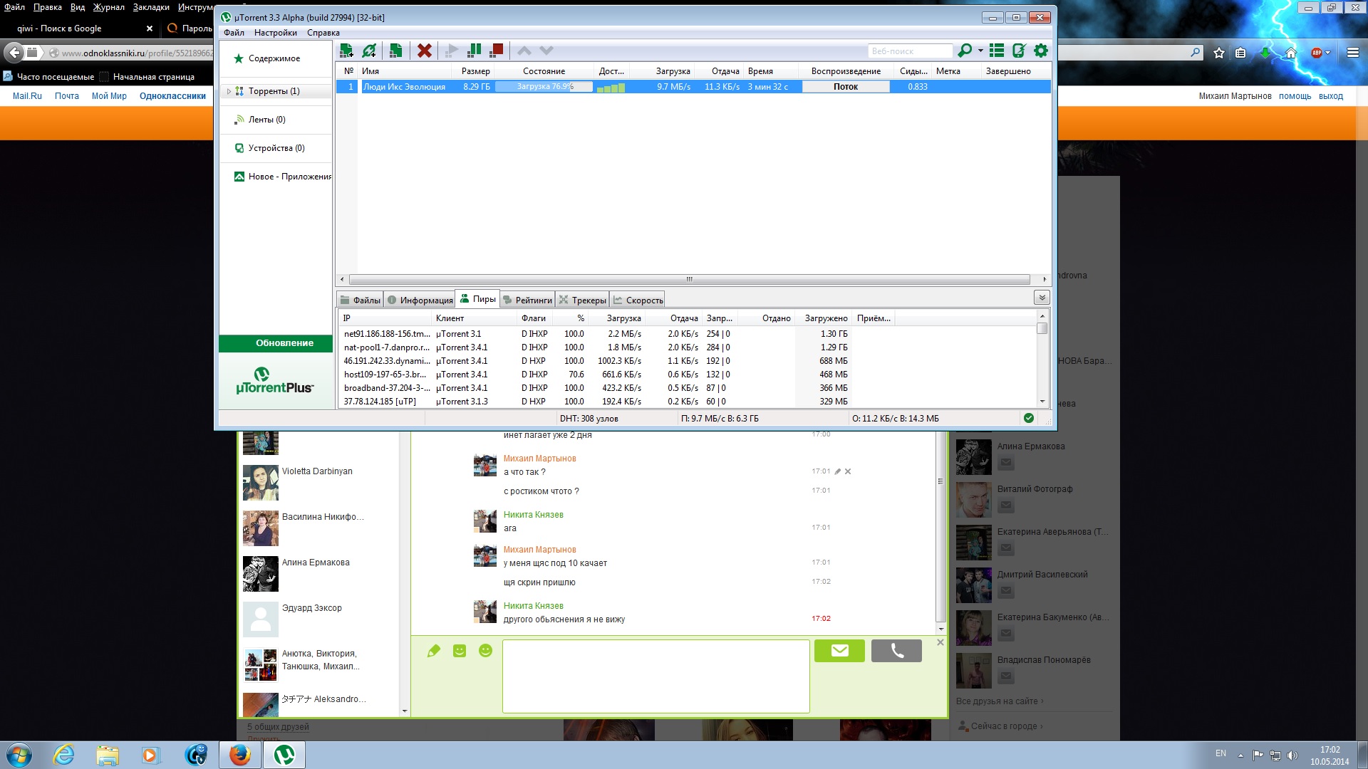
Task: Move torrent down in queue
Action: pos(546,51)
